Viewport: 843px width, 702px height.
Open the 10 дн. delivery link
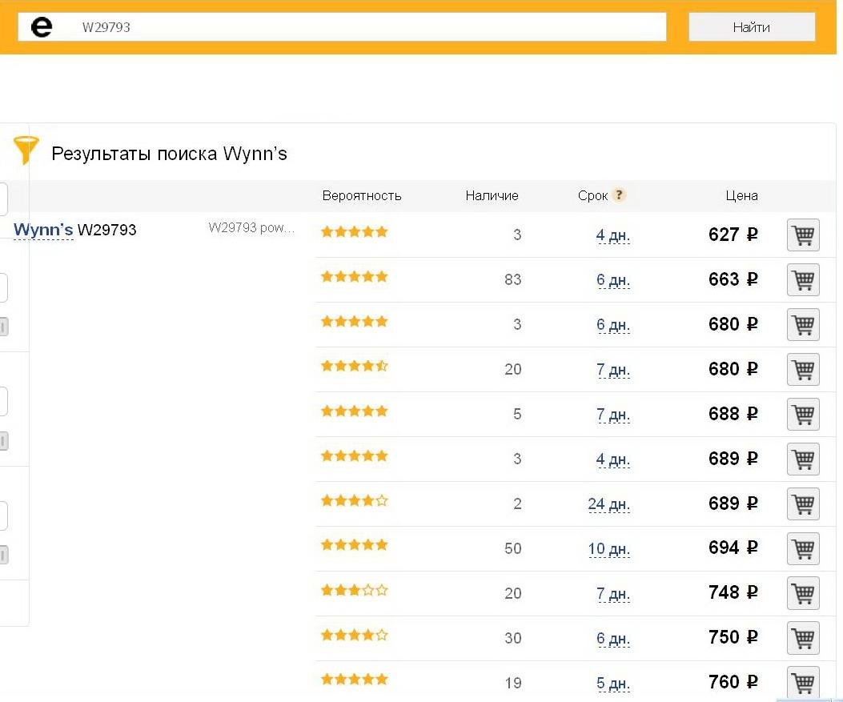608,549
